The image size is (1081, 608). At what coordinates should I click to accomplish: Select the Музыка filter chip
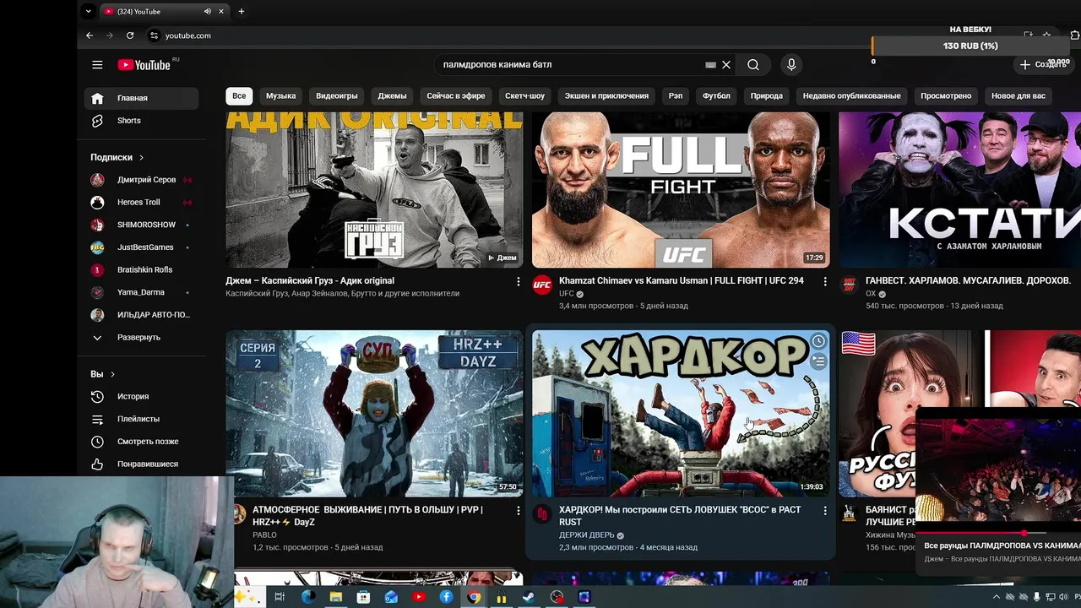point(281,95)
